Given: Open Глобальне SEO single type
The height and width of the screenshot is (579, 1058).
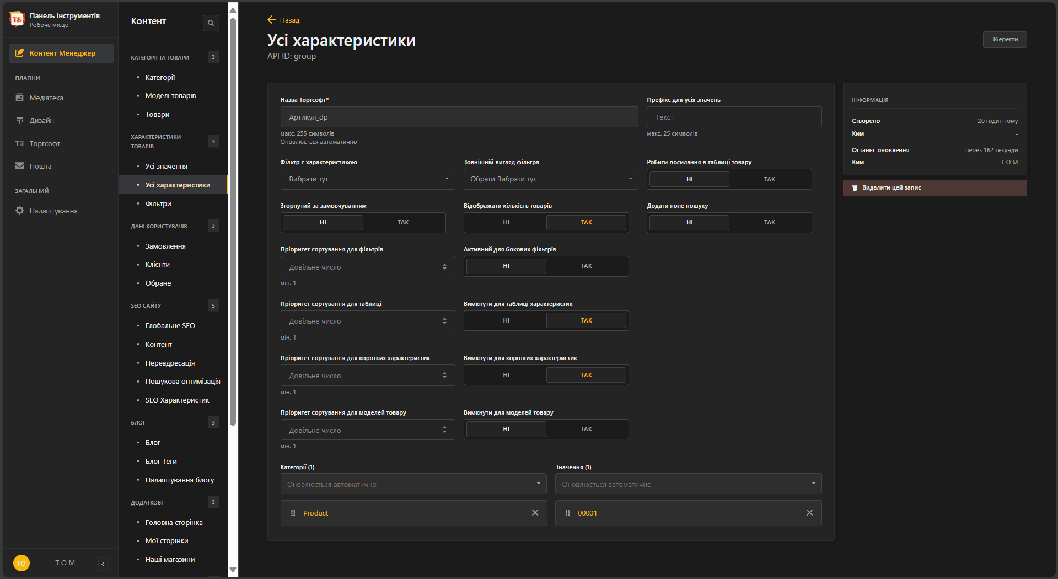Looking at the screenshot, I should [170, 326].
